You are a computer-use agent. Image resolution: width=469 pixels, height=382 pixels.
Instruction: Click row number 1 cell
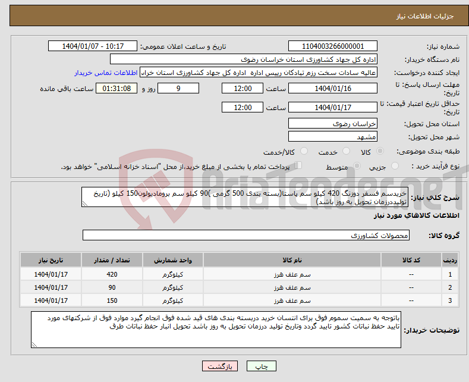tap(450, 274)
